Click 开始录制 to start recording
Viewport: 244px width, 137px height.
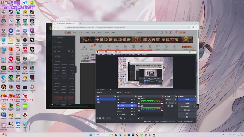tap(187, 103)
